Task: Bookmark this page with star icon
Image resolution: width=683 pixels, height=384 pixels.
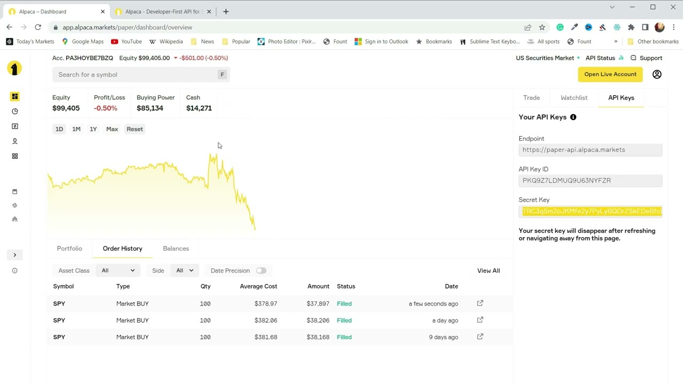Action: [x=542, y=27]
